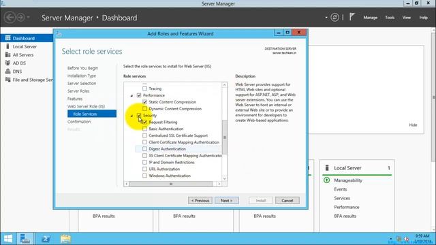
Task: Click the Cancel button in wizard
Action: click(x=287, y=201)
